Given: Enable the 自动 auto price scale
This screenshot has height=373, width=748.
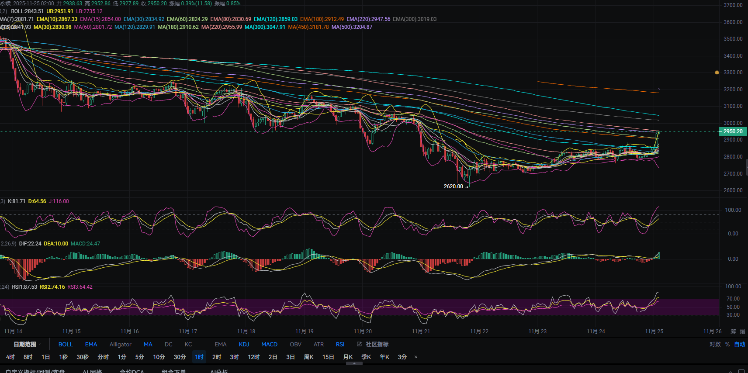Looking at the screenshot, I should (739, 344).
